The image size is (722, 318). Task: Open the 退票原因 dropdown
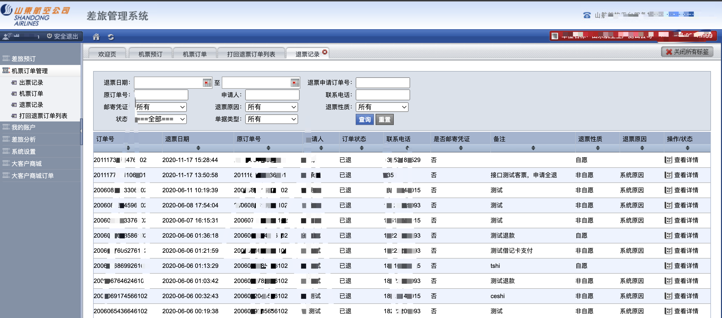[x=271, y=107]
